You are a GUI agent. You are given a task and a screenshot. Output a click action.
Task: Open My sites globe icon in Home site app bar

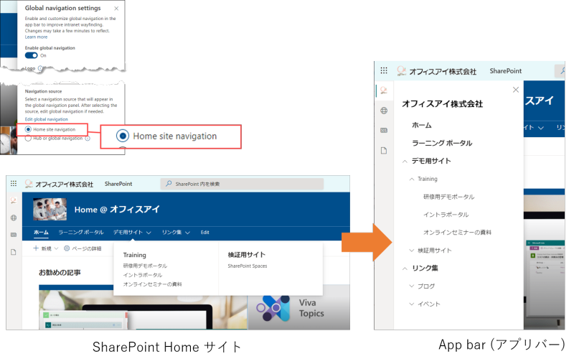(14, 218)
